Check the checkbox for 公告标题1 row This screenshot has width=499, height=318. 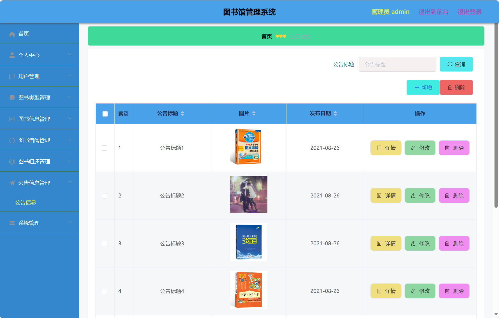[105, 148]
